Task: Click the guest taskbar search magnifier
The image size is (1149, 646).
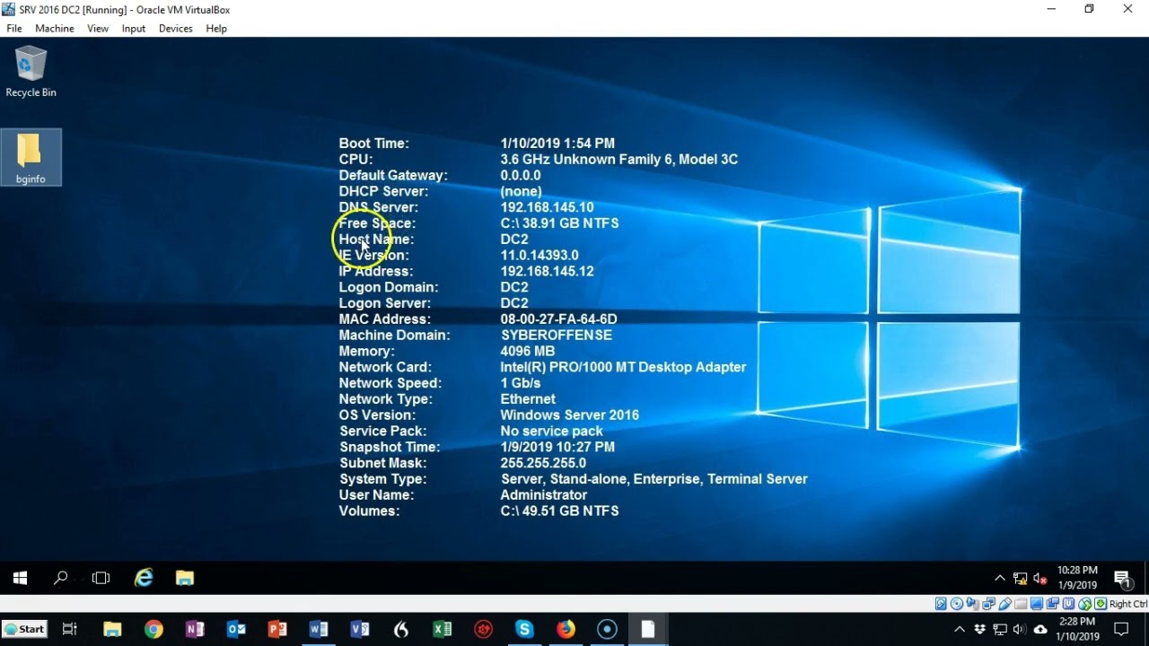Action: 60,579
